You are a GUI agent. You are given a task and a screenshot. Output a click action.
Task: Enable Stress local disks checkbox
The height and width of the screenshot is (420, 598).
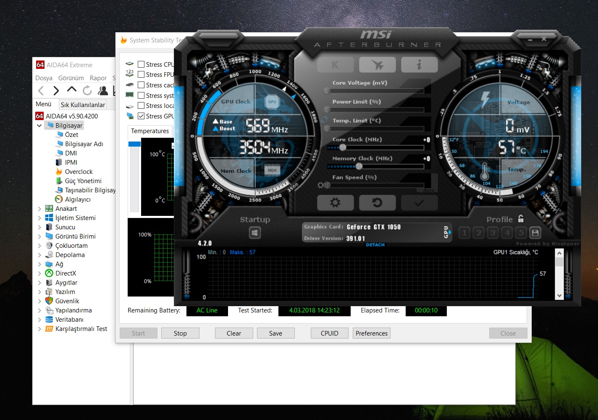click(x=141, y=105)
